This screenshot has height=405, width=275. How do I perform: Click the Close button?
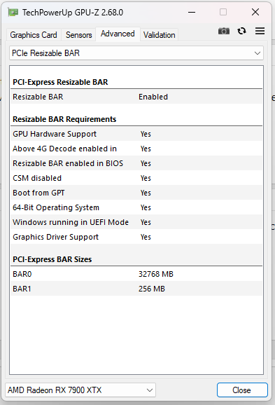(x=242, y=390)
